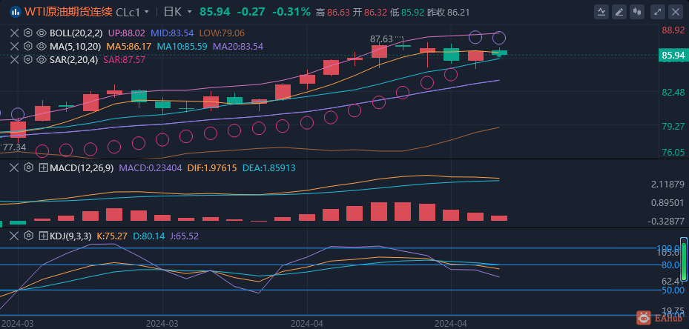This screenshot has width=689, height=329.
Task: Click the D:80.14 value
Action: (x=148, y=236)
